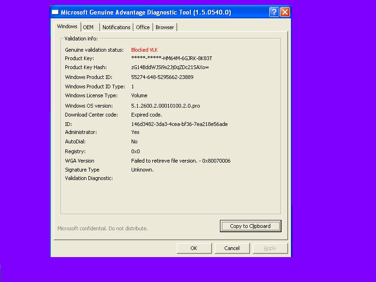Image resolution: width=376 pixels, height=282 pixels.
Task: Click the dialog title bar text
Action: [146, 12]
